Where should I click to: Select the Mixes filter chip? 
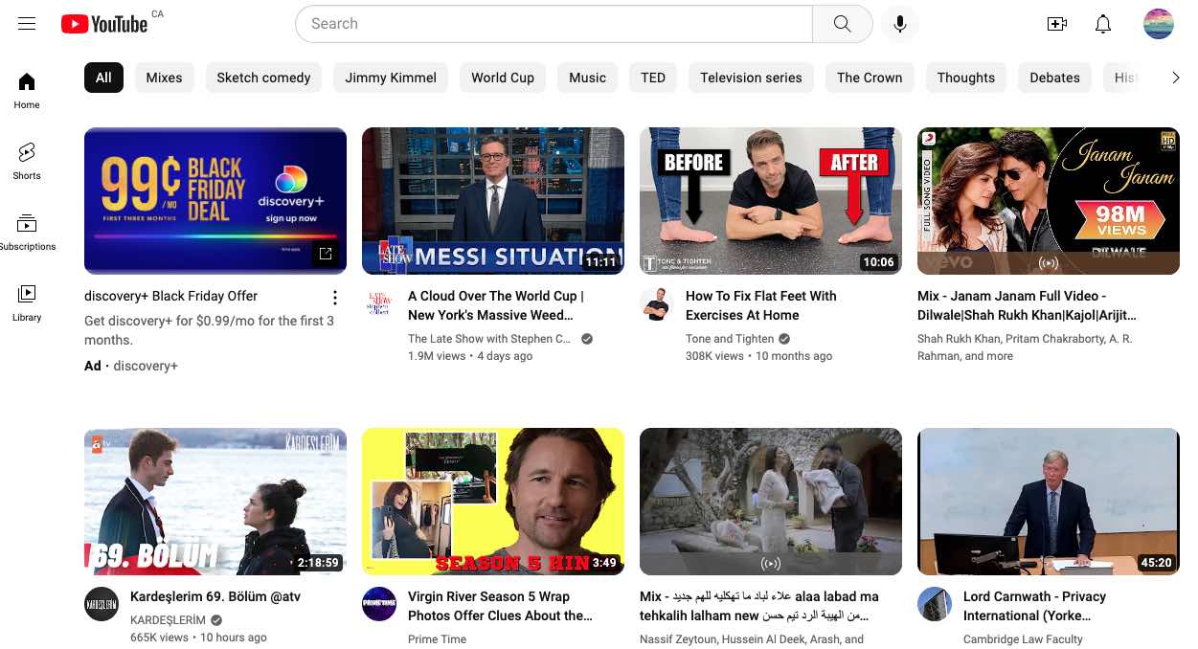coord(164,78)
